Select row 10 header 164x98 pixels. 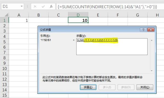point(4,68)
